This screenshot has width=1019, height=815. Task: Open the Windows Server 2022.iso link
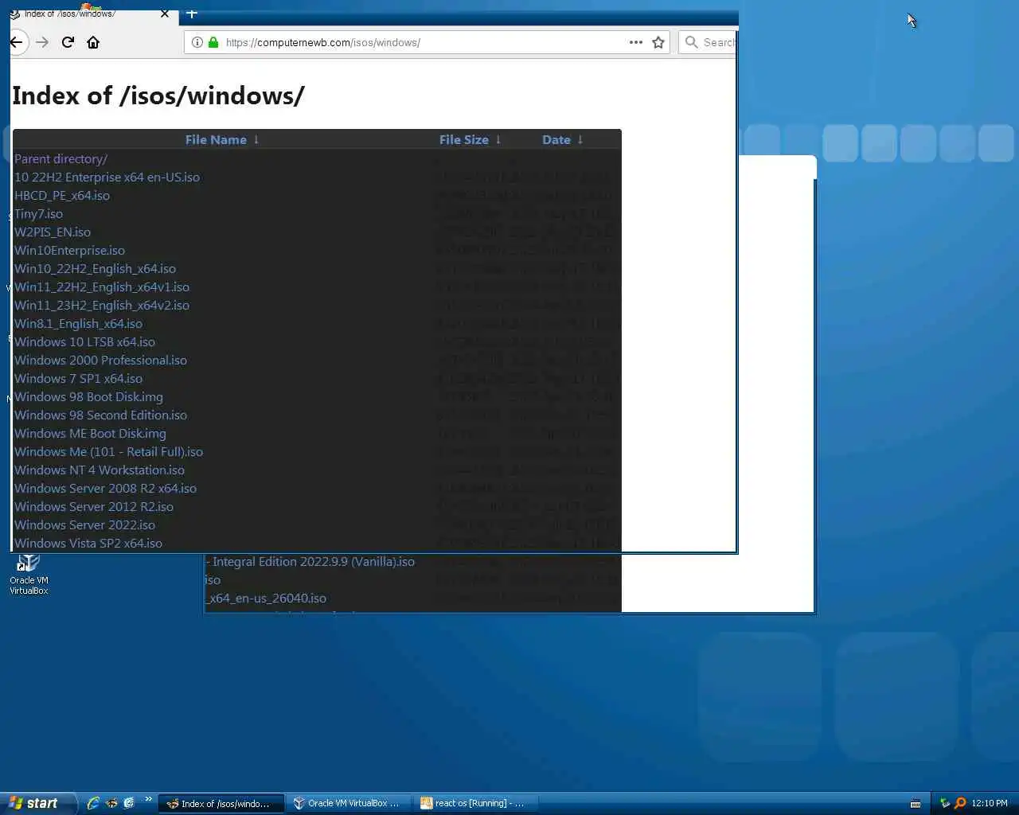click(x=84, y=525)
